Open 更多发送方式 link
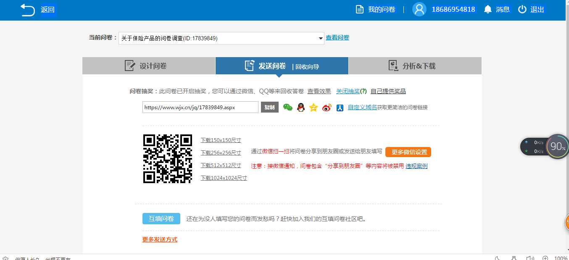 pos(160,239)
